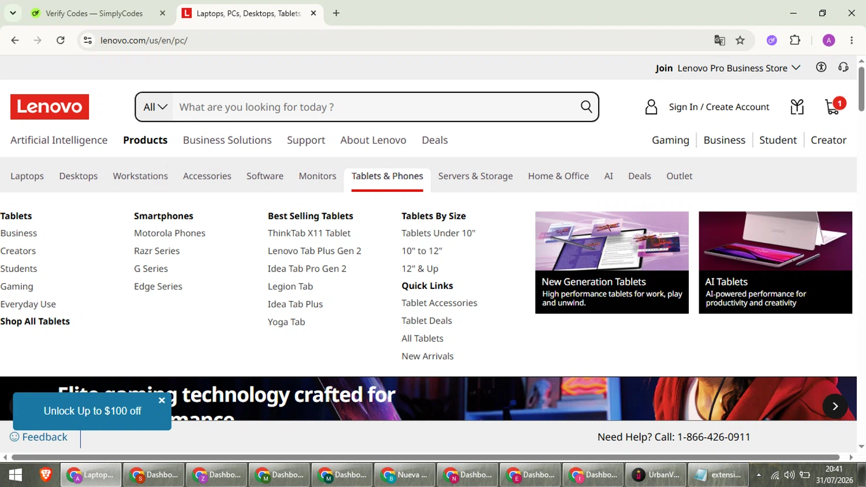The width and height of the screenshot is (866, 487).
Task: Close the Laptops, PCs, Desktops tab
Action: tap(313, 13)
